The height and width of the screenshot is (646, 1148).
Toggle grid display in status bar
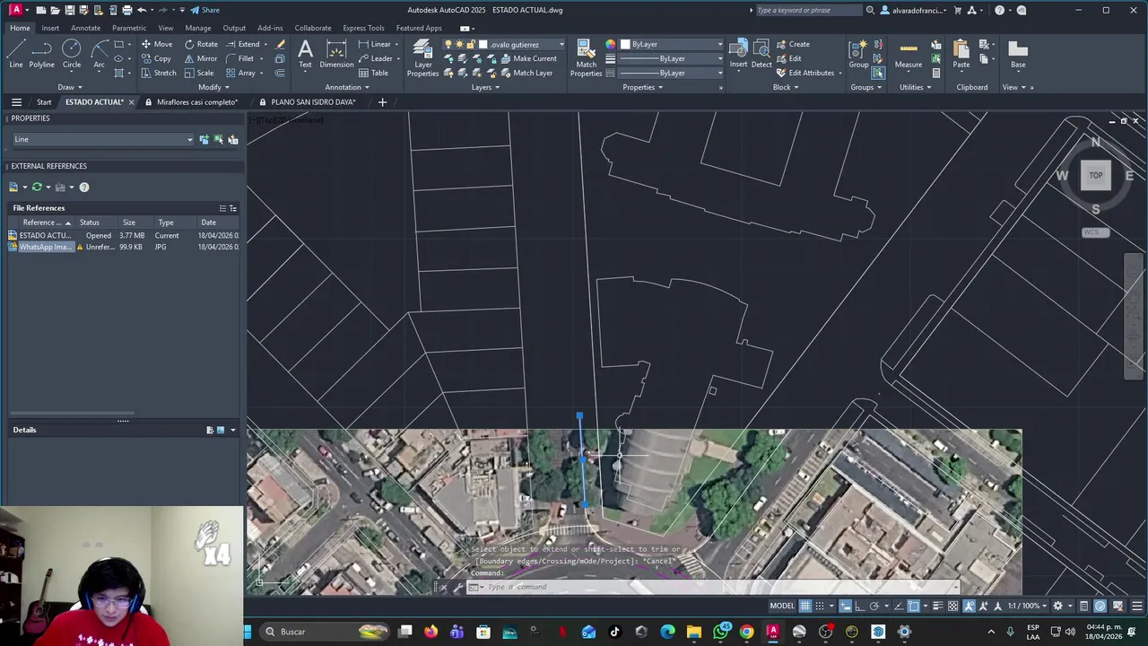pyautogui.click(x=805, y=606)
